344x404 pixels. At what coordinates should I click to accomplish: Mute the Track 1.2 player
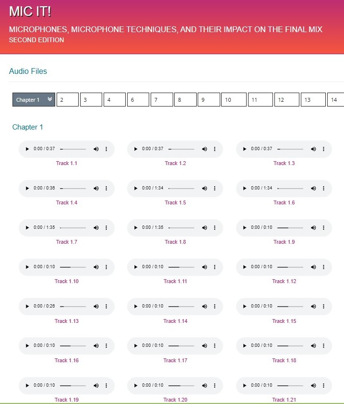click(205, 149)
